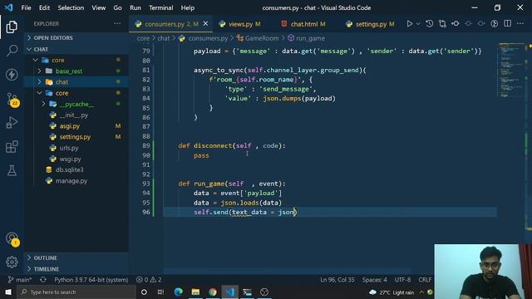Open the Run menu
This screenshot has width=532, height=299.
135,7
